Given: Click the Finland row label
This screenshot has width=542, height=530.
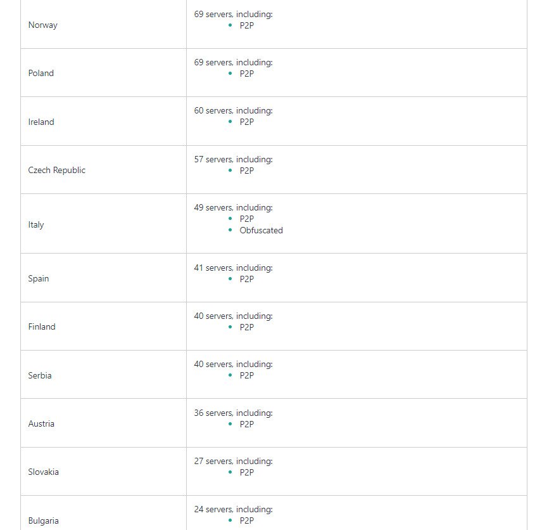Looking at the screenshot, I should [42, 327].
